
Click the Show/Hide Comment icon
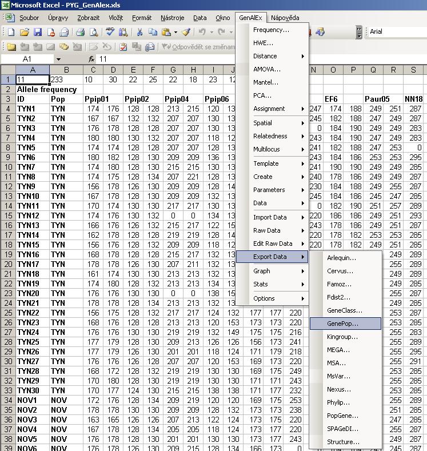tap(51, 47)
